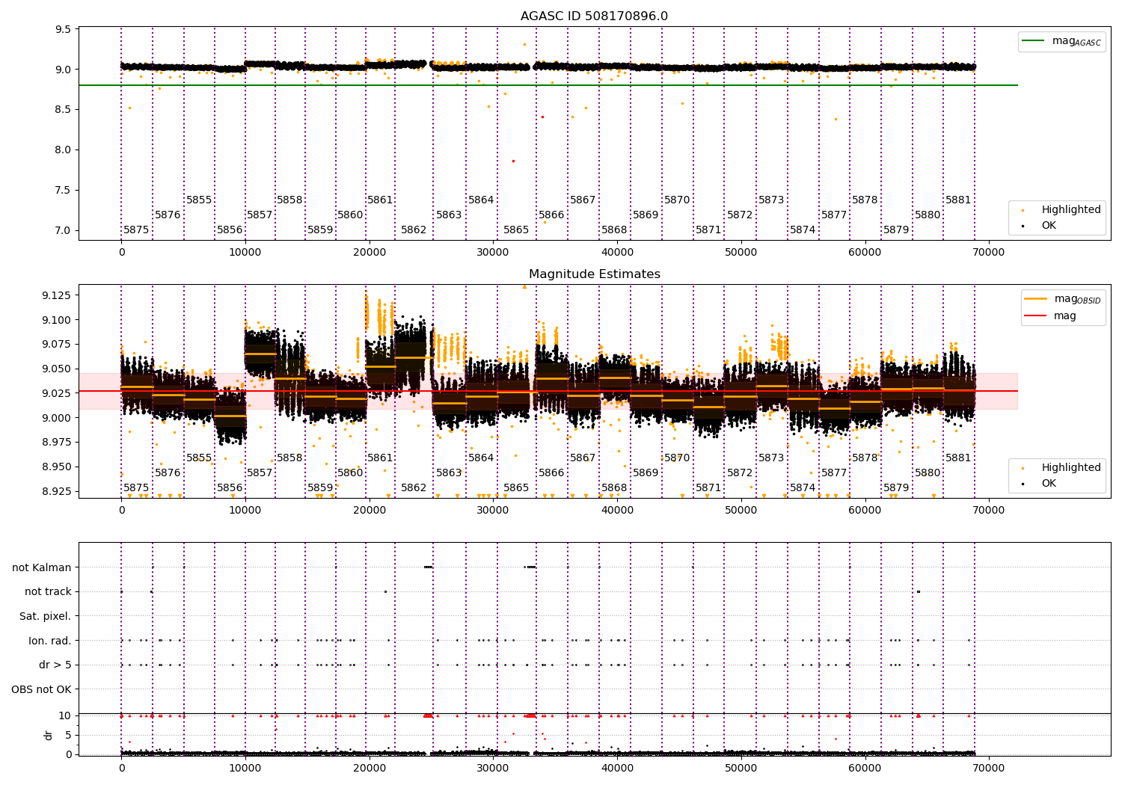Click obsid label 5858 in Magnitude Estimates plot
Image resolution: width=1122 pixels, height=785 pixels.
[289, 458]
